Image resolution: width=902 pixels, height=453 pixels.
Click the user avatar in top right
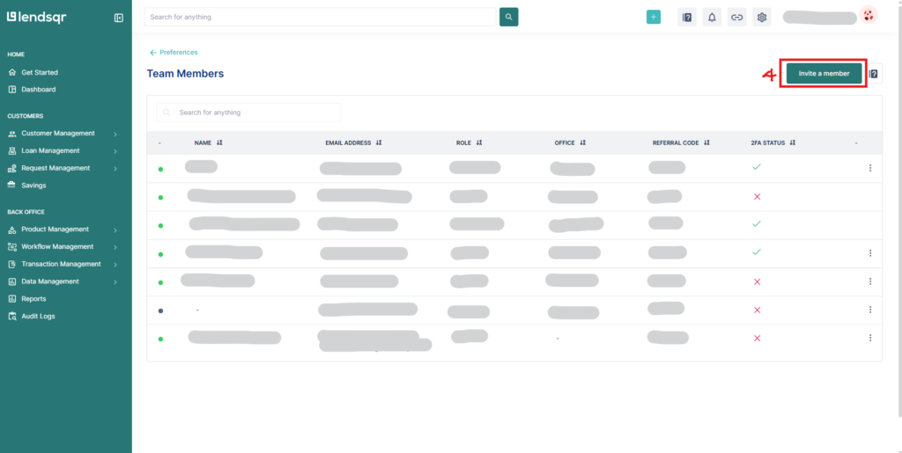[869, 15]
